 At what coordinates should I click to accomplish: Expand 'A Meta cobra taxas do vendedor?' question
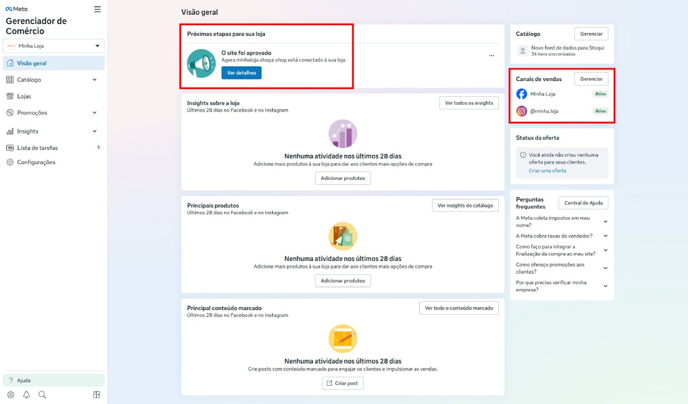(x=605, y=236)
